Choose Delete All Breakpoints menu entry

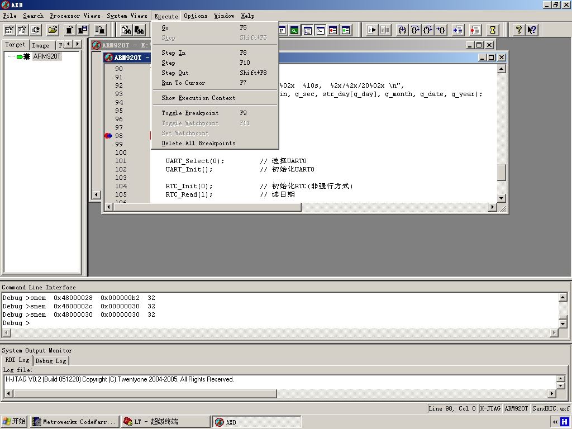[x=215, y=144]
